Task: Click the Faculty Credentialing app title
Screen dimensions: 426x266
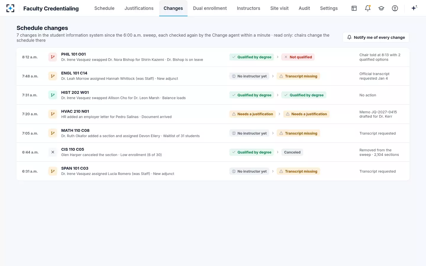Action: 51,9
